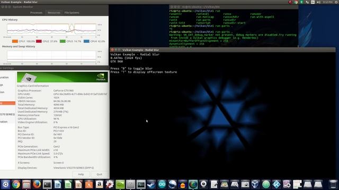The width and height of the screenshot is (339, 190).
Task: Open the Ubuntu dash launcher in dock
Action: [x=5, y=184]
